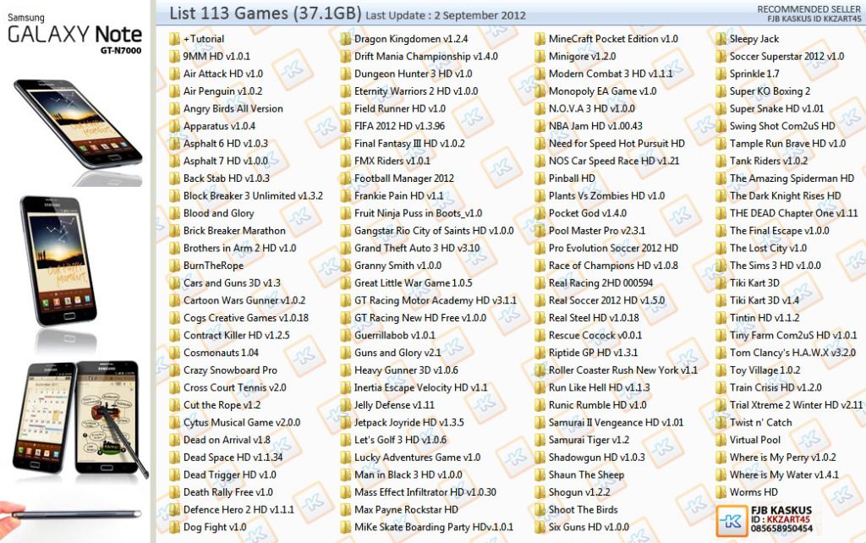Click the folder icon next to Angry Birds All Version
This screenshot has height=543, width=866.
[174, 109]
